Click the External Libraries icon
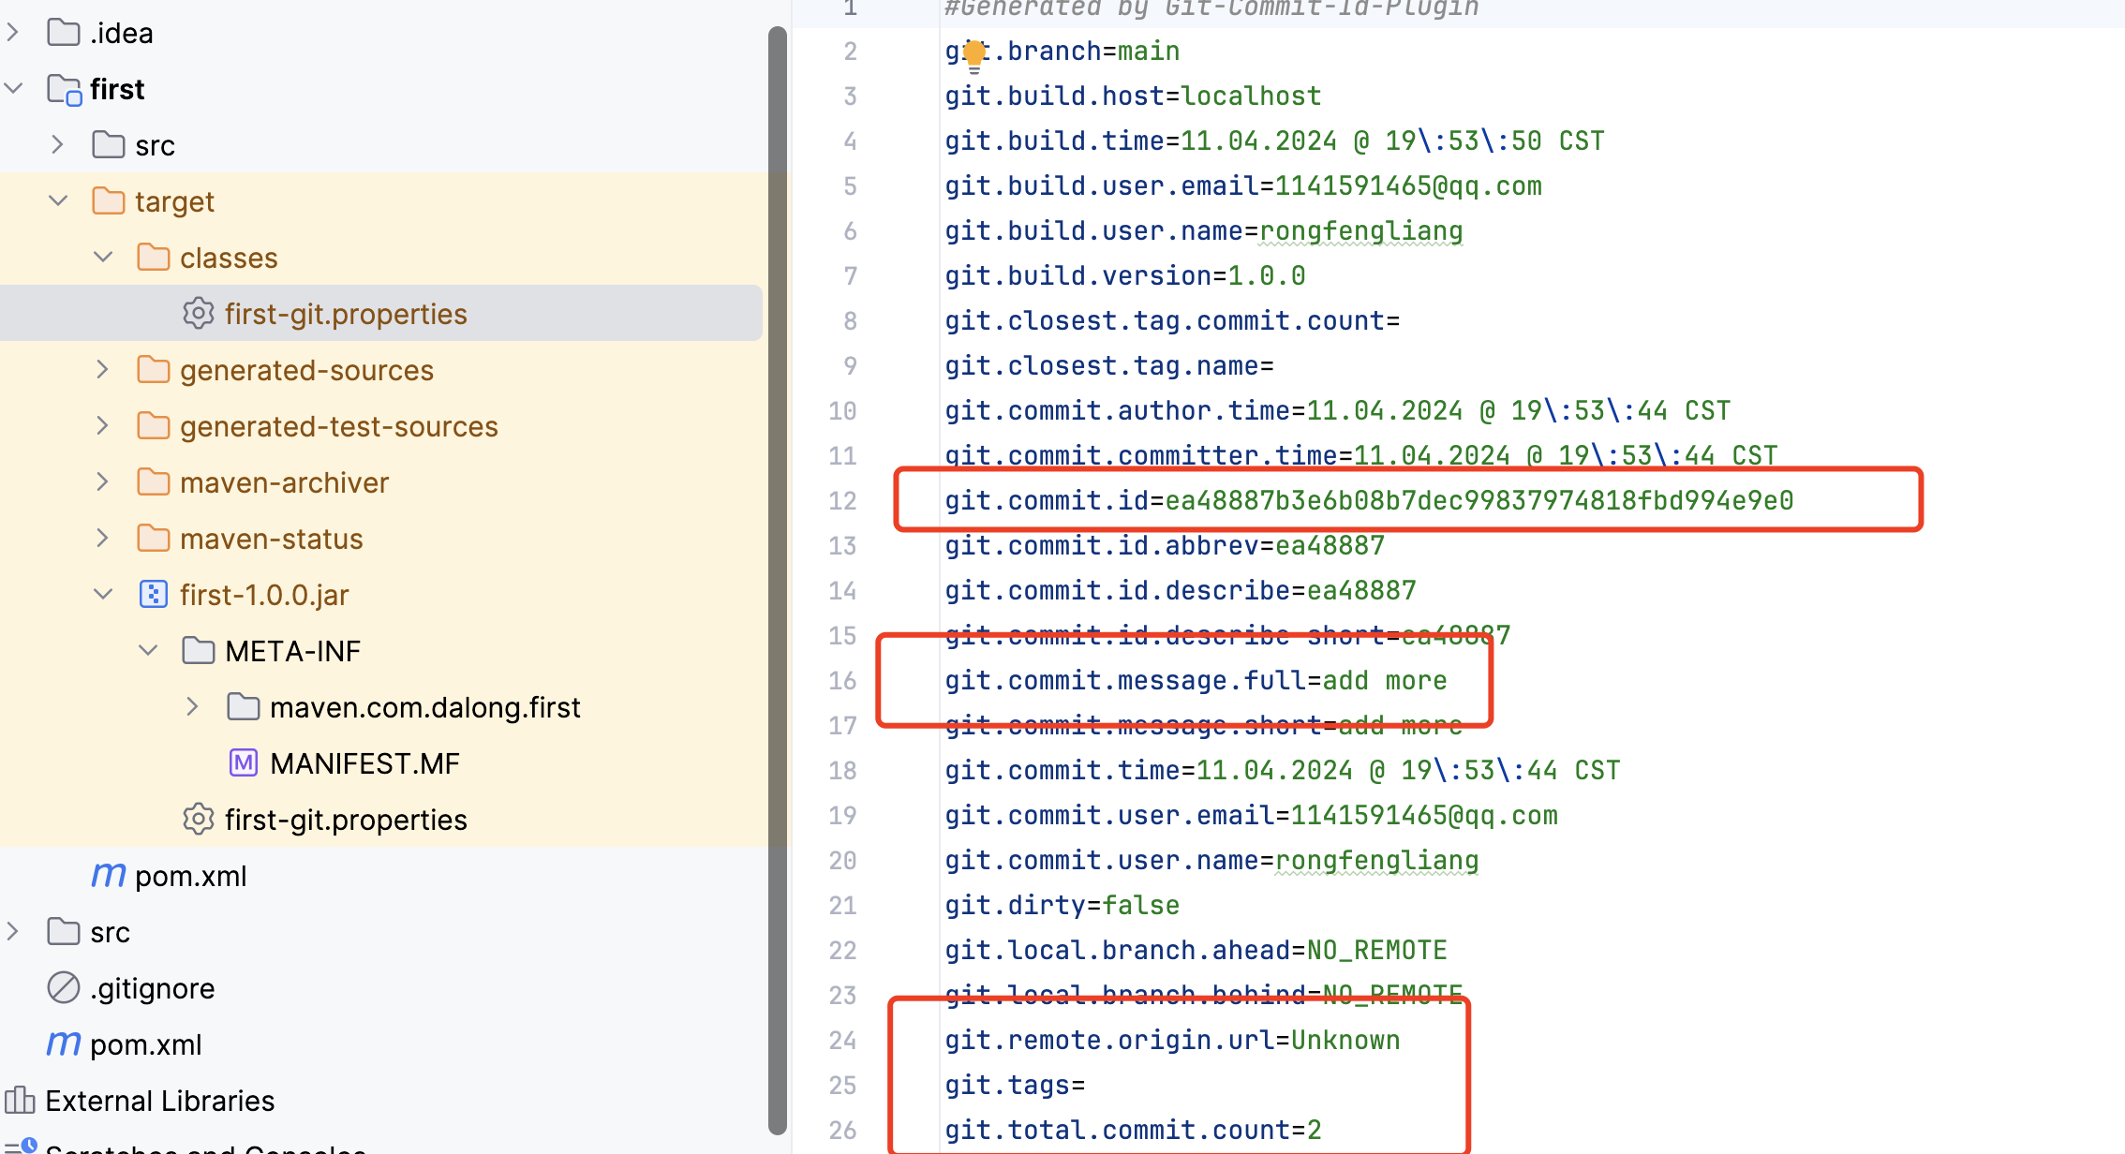 pos(22,1100)
